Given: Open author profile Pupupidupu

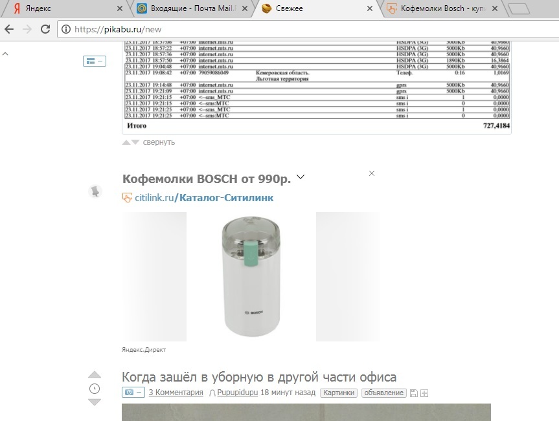Looking at the screenshot, I should pos(238,393).
